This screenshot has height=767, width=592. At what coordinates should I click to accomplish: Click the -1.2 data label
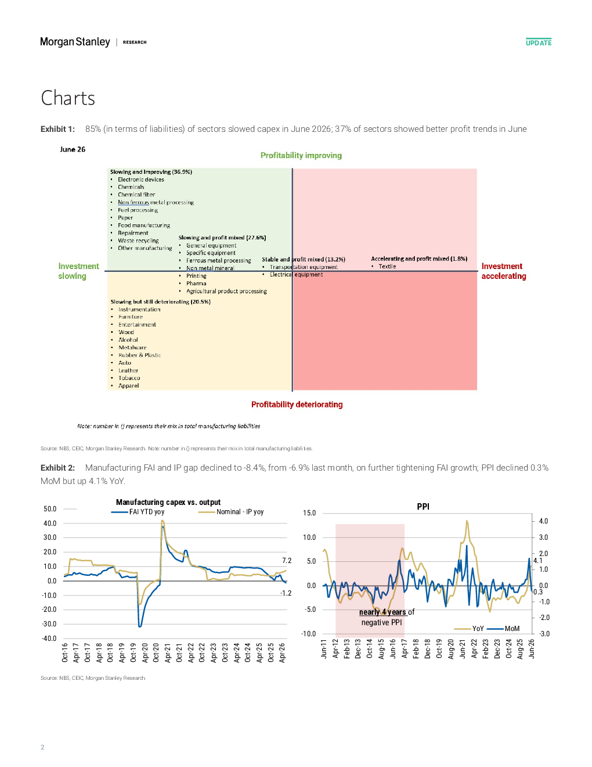coord(286,593)
